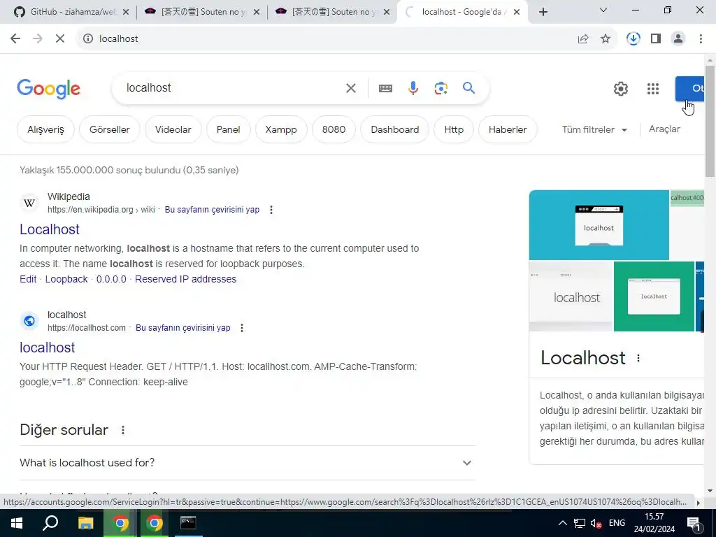716x537 pixels.
Task: Click the magnifier search button in the Google search box
Action: 468,88
